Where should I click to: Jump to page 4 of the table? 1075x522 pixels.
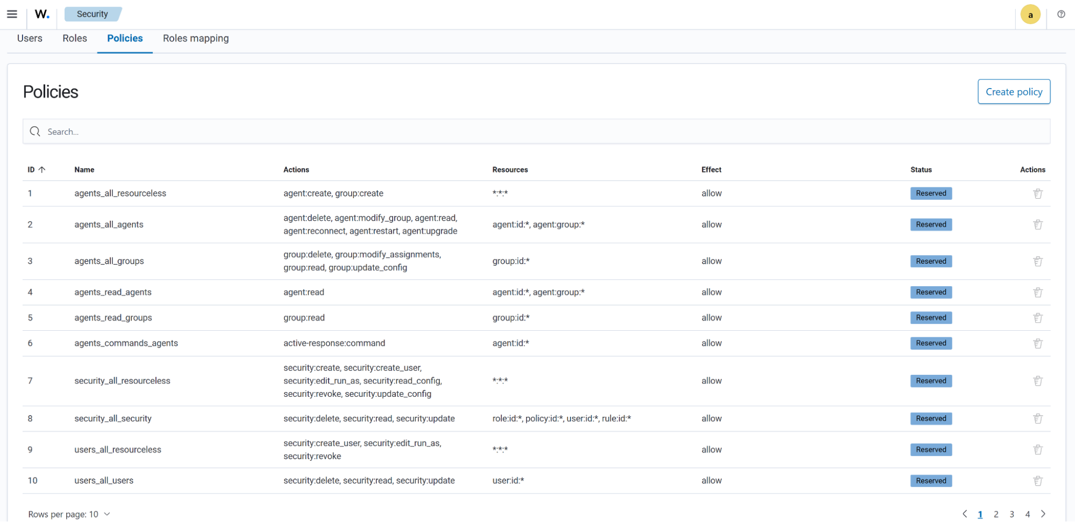click(x=1028, y=514)
